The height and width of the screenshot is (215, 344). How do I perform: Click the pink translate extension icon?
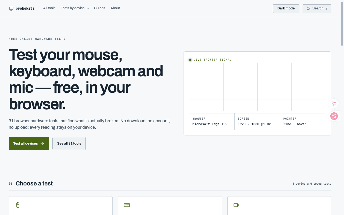point(334,116)
